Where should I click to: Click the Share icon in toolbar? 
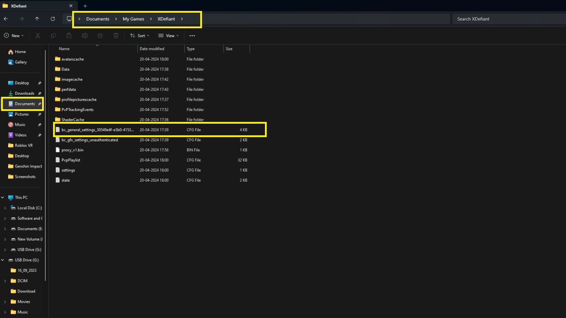pyautogui.click(x=100, y=36)
